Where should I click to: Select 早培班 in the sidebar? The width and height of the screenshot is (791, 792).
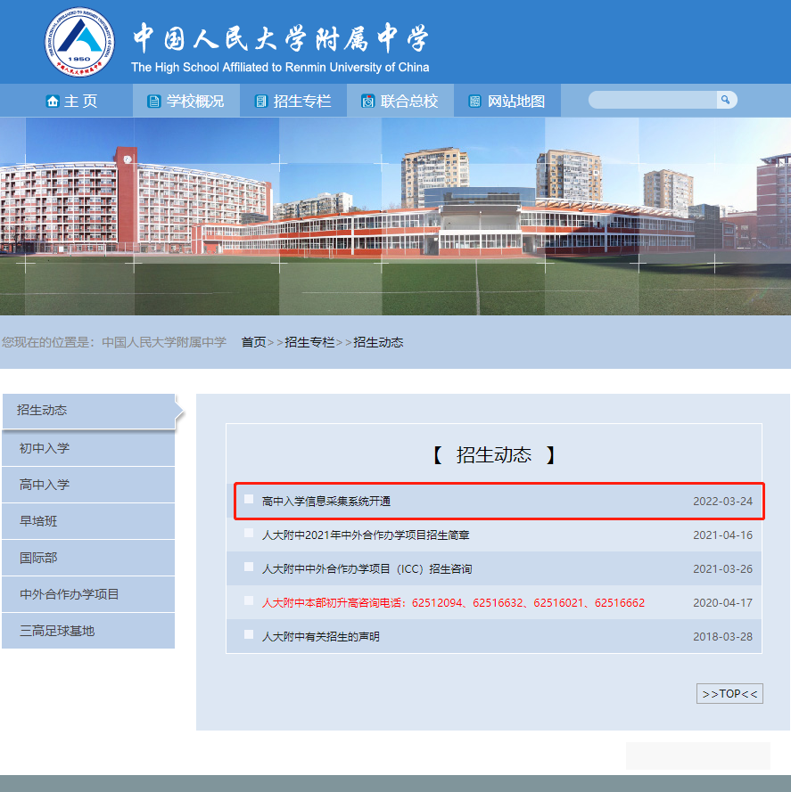click(38, 521)
